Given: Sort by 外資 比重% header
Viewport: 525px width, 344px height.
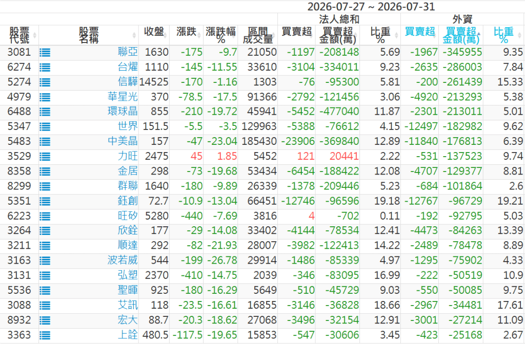Looking at the screenshot, I should [x=503, y=35].
